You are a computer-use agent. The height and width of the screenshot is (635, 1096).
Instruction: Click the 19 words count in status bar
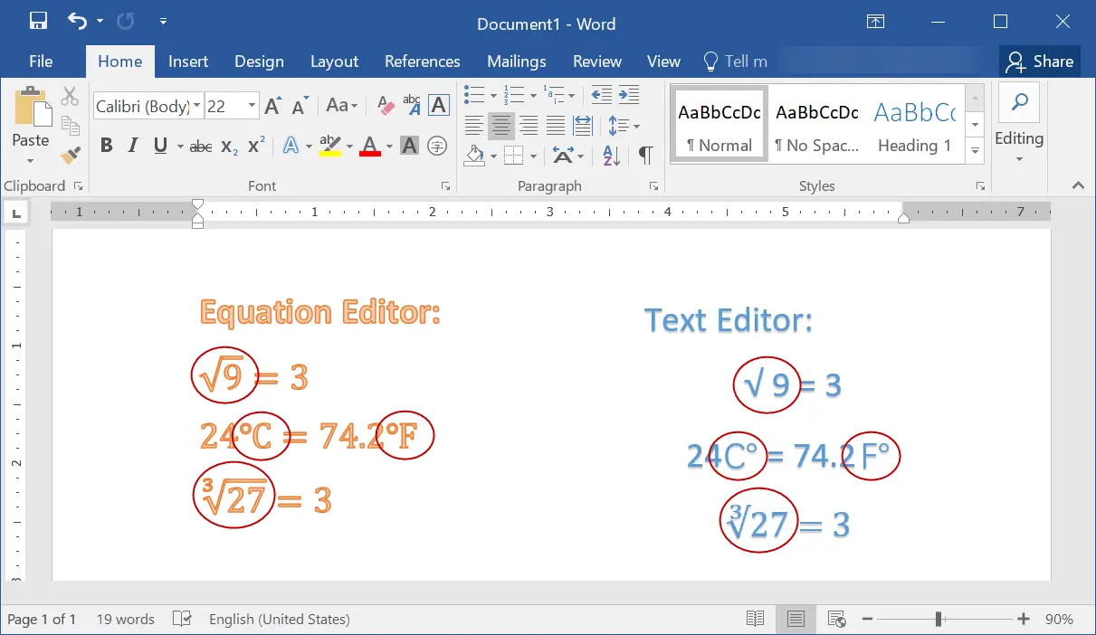point(124,619)
